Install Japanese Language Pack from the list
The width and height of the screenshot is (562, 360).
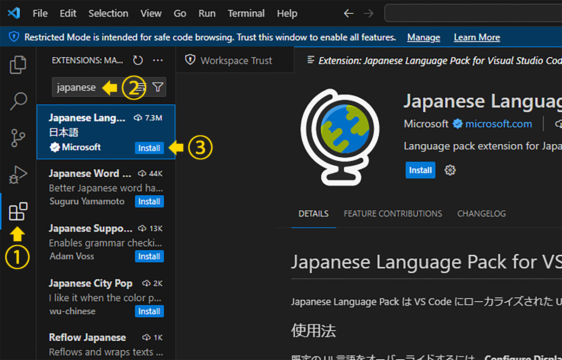click(149, 148)
